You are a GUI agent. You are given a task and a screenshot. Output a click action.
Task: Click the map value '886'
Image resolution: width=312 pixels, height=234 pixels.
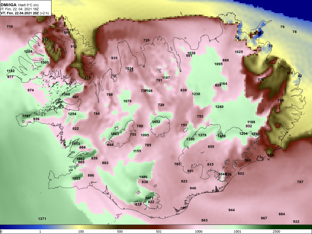point(91,175)
